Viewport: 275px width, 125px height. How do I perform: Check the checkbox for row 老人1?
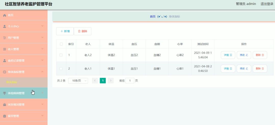pos(61,69)
